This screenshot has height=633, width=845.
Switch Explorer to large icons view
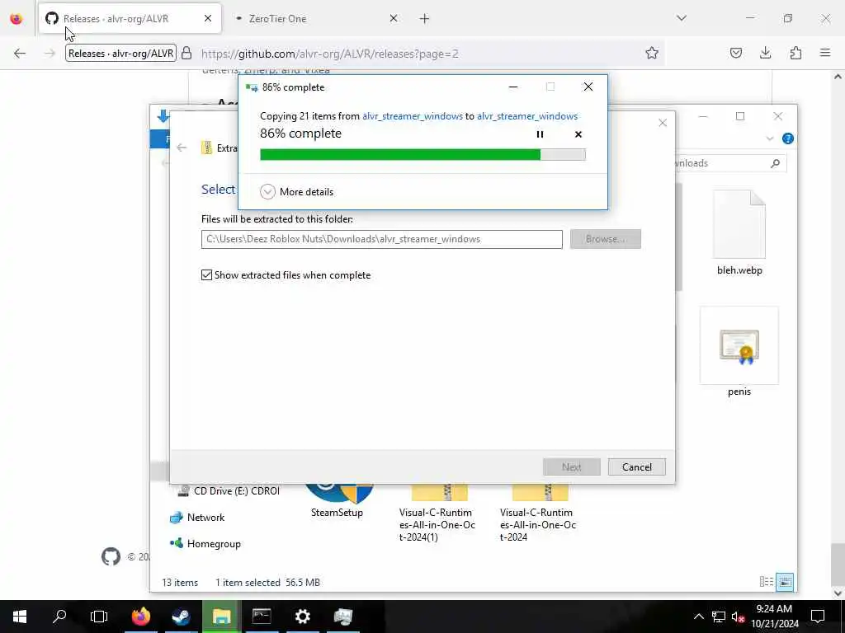[786, 581]
